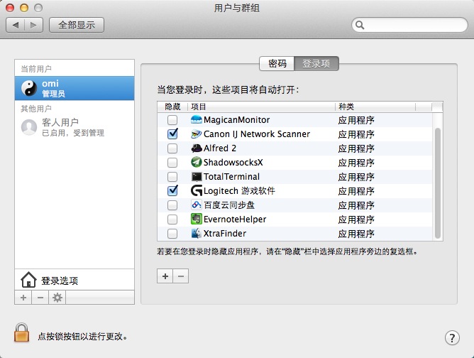Add a login item with plus button
The image size is (474, 358).
click(x=165, y=276)
